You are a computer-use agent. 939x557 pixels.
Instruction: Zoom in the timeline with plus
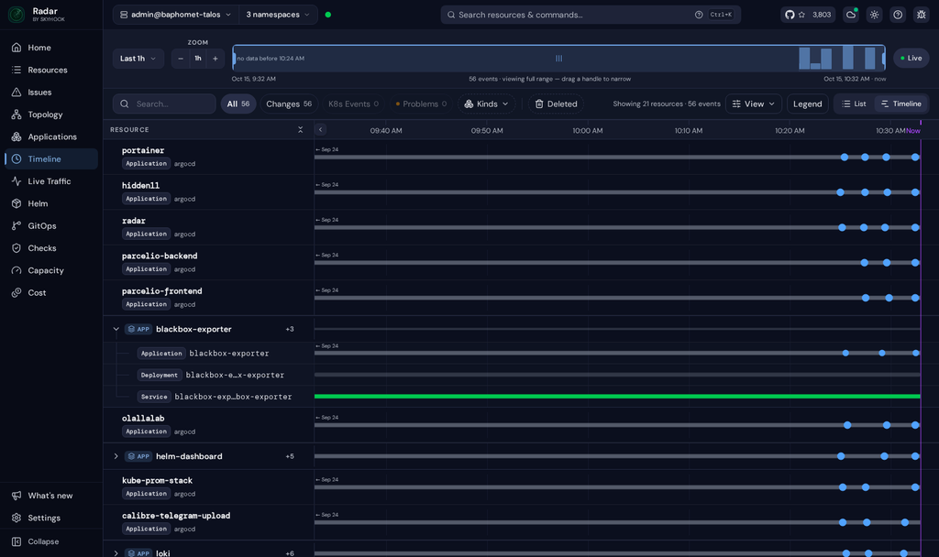pyautogui.click(x=215, y=58)
